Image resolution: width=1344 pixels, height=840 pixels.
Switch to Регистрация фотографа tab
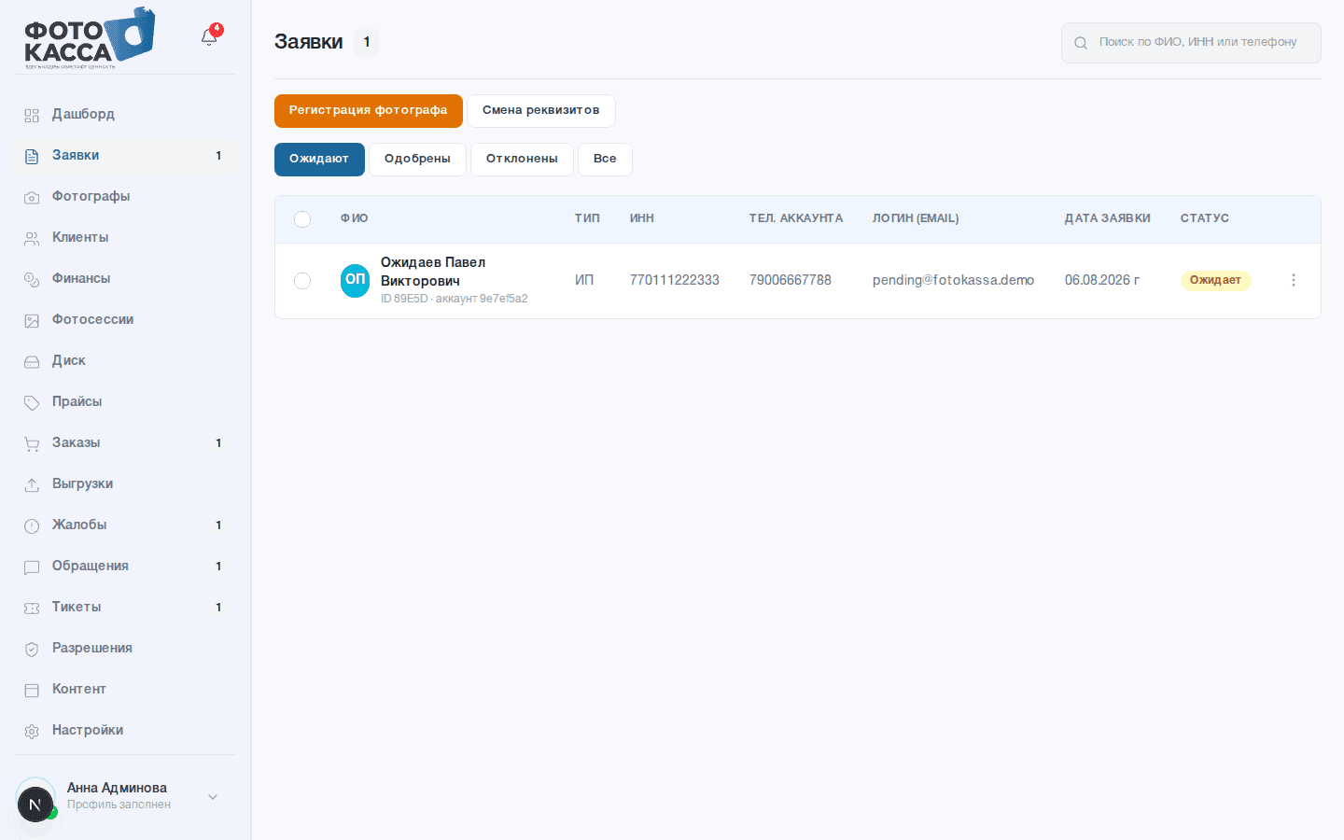(369, 111)
